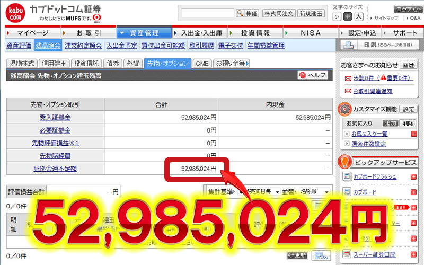Open help via red question icon
The height and width of the screenshot is (265, 424).
pyautogui.click(x=303, y=75)
